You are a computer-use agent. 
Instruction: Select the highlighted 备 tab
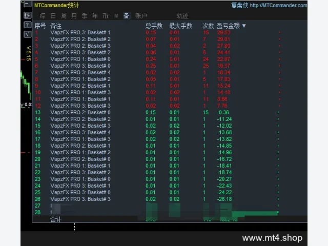pos(127,16)
